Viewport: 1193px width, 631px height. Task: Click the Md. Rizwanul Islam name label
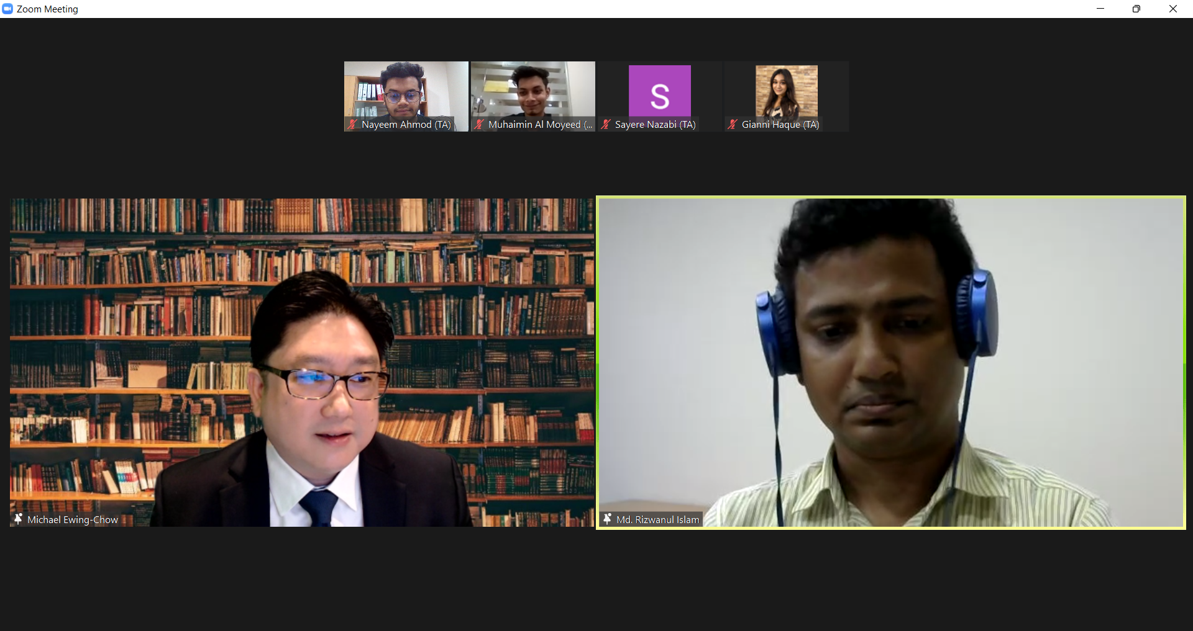pos(657,520)
